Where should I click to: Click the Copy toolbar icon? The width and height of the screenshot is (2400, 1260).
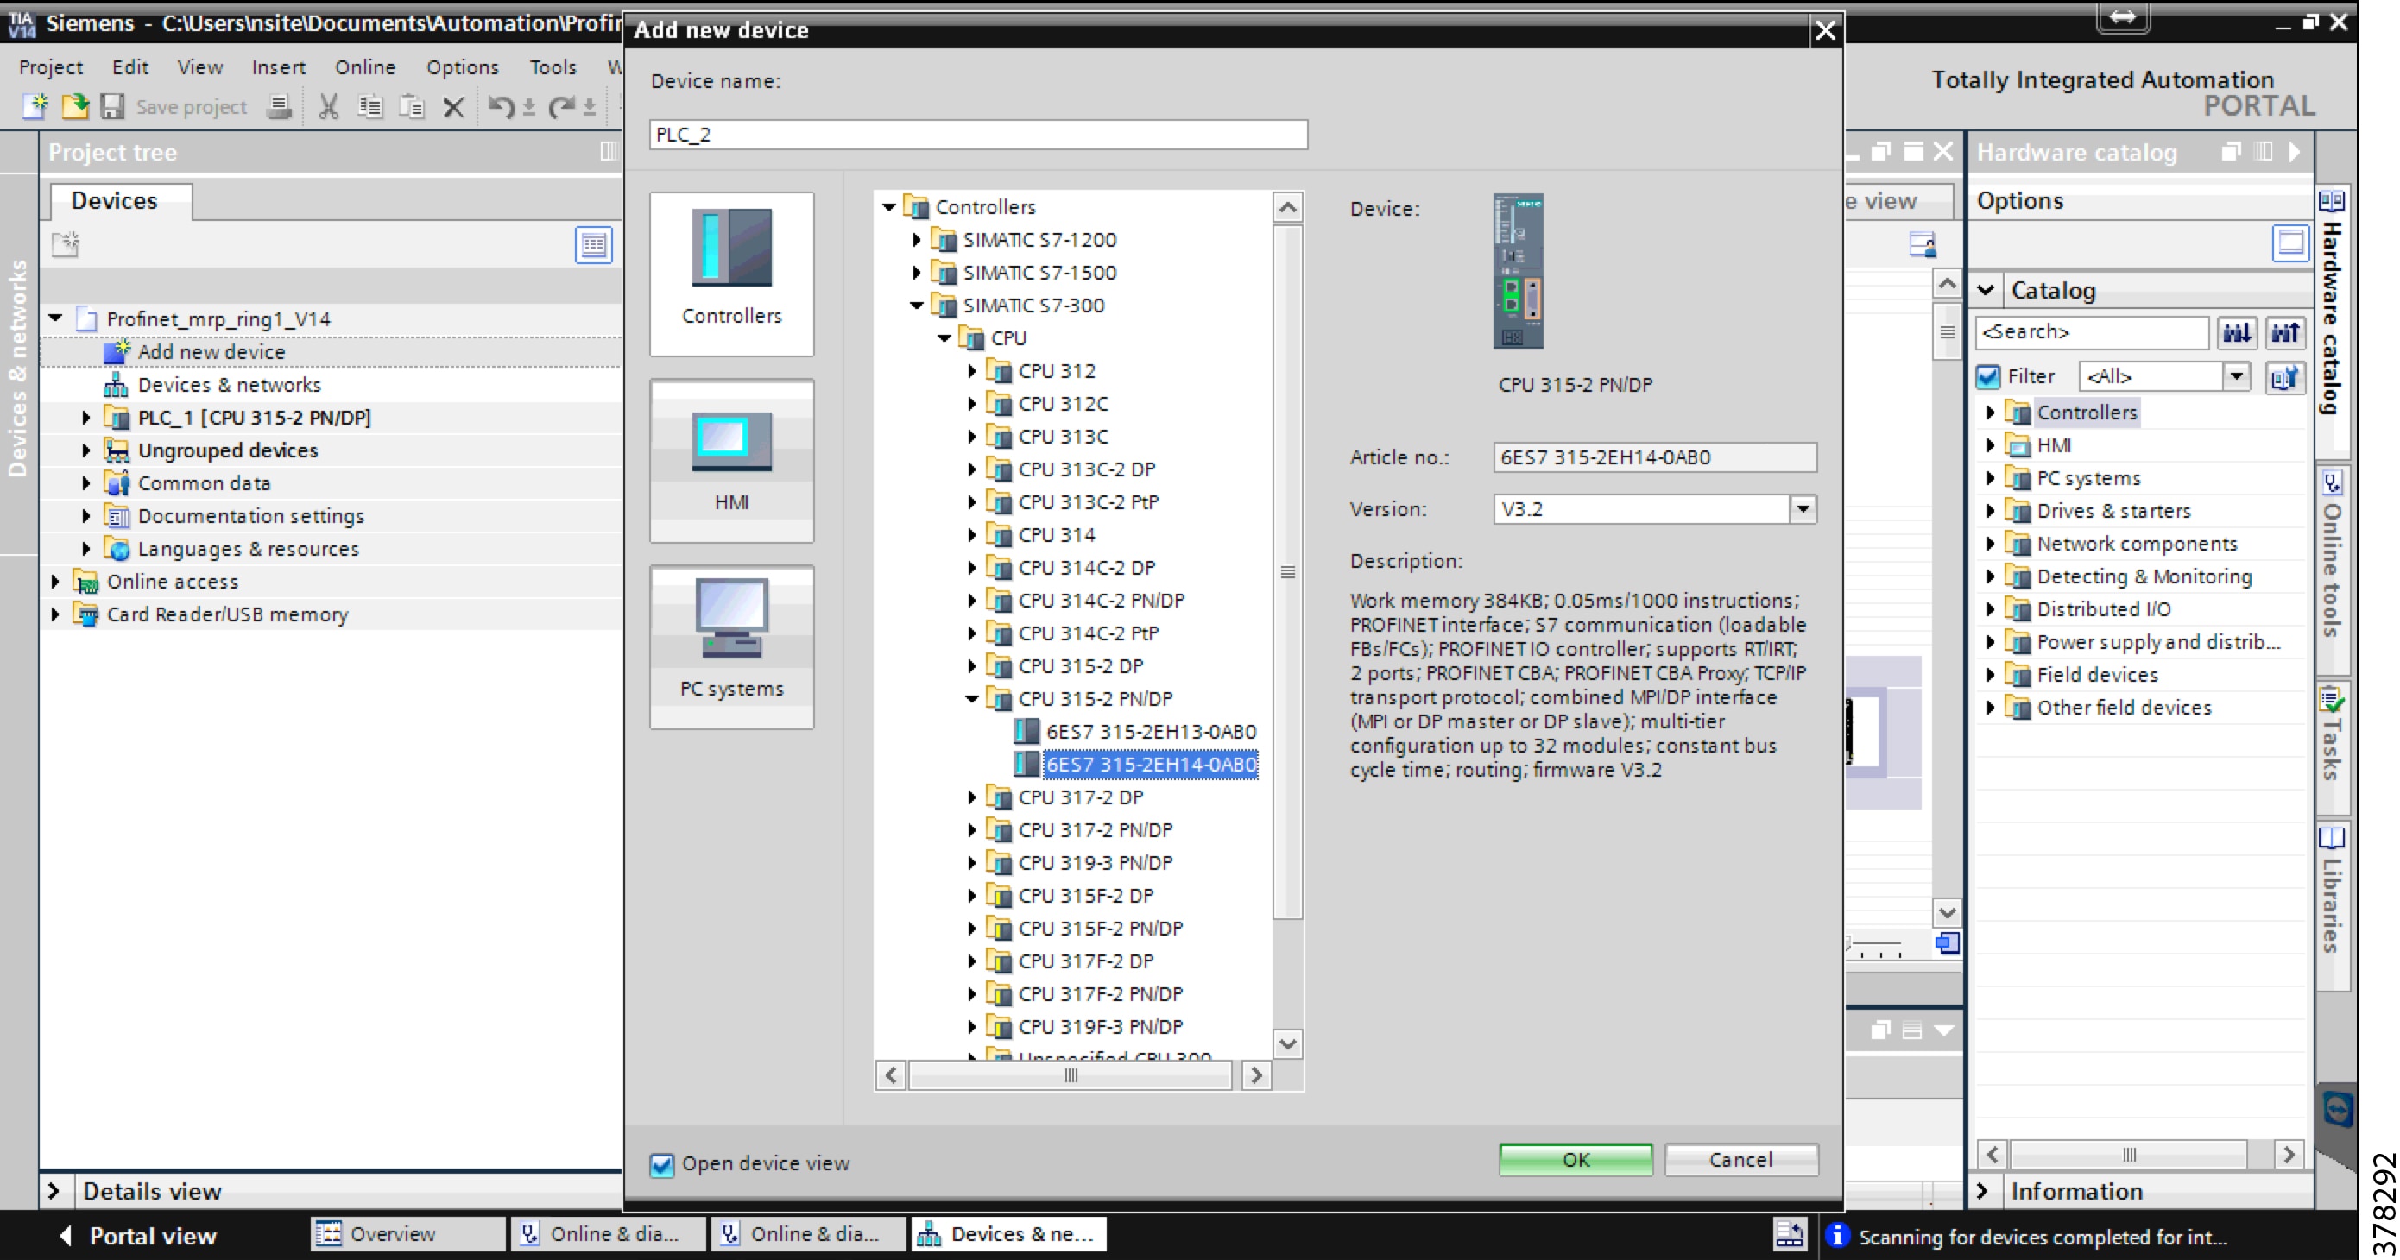(x=369, y=107)
